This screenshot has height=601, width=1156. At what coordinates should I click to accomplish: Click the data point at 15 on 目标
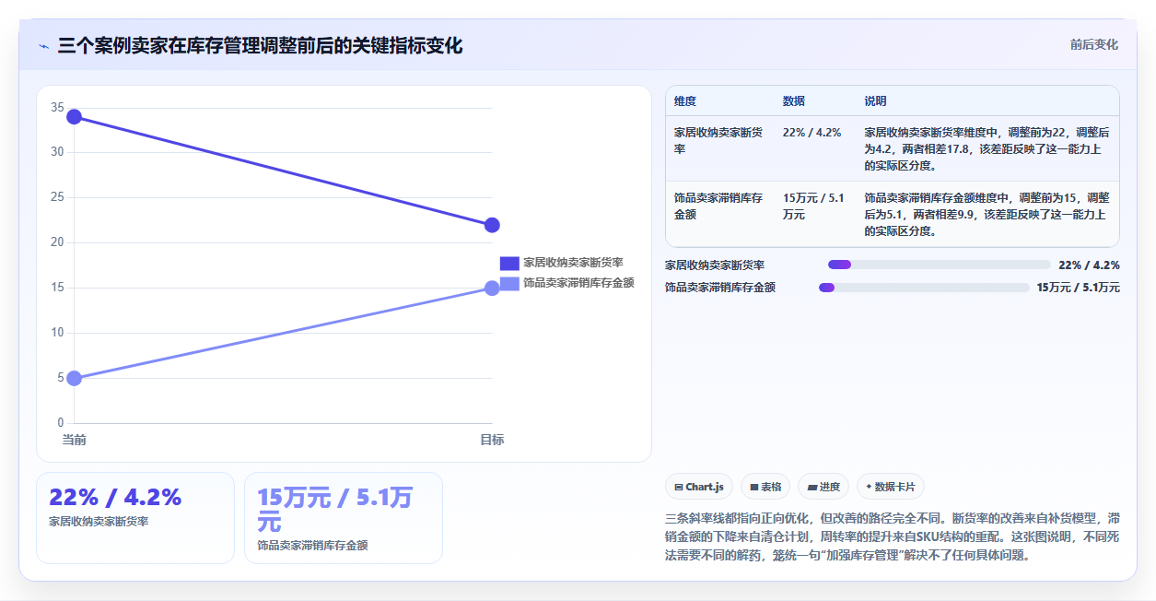click(x=492, y=289)
